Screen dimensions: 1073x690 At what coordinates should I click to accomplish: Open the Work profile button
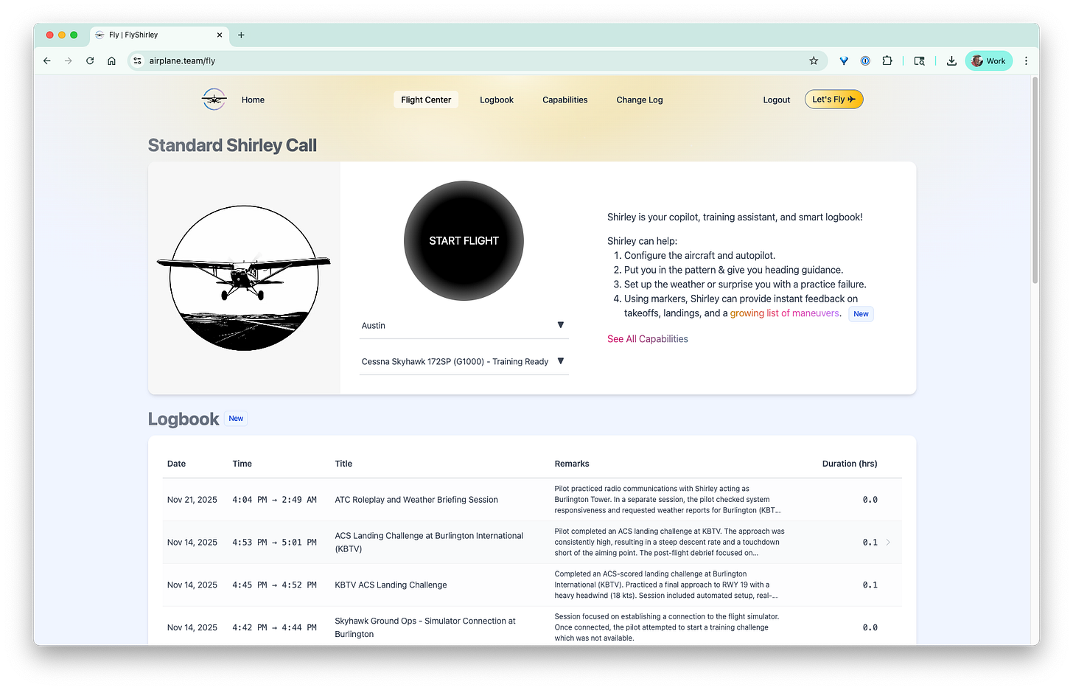click(988, 61)
